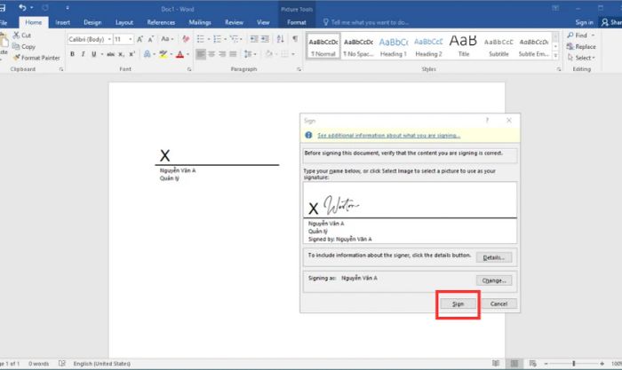Switch to the Insert tab
Screen dimensions: 622x370
click(x=63, y=22)
